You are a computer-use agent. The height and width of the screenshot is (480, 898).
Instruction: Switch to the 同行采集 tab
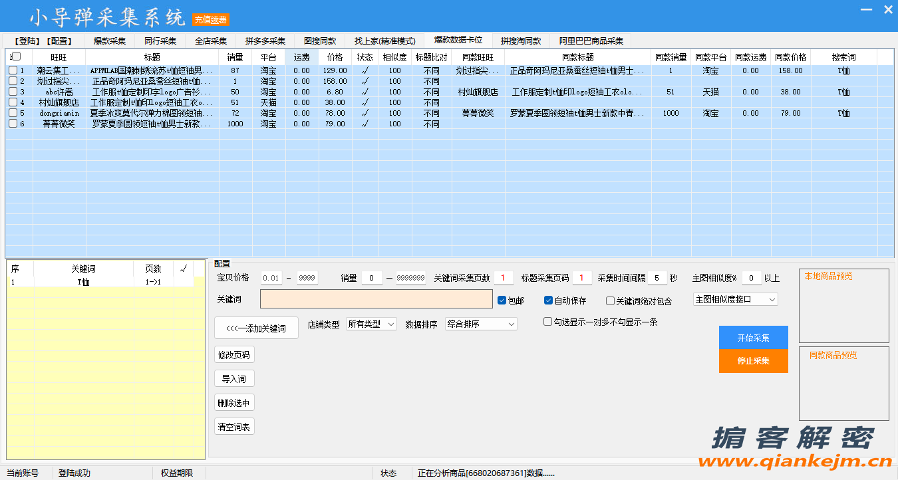click(160, 41)
